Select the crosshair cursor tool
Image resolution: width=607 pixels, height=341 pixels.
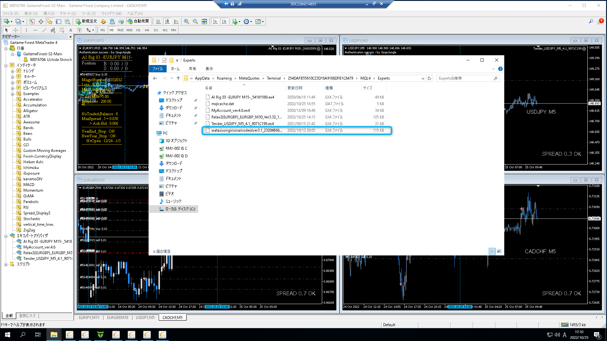15,30
